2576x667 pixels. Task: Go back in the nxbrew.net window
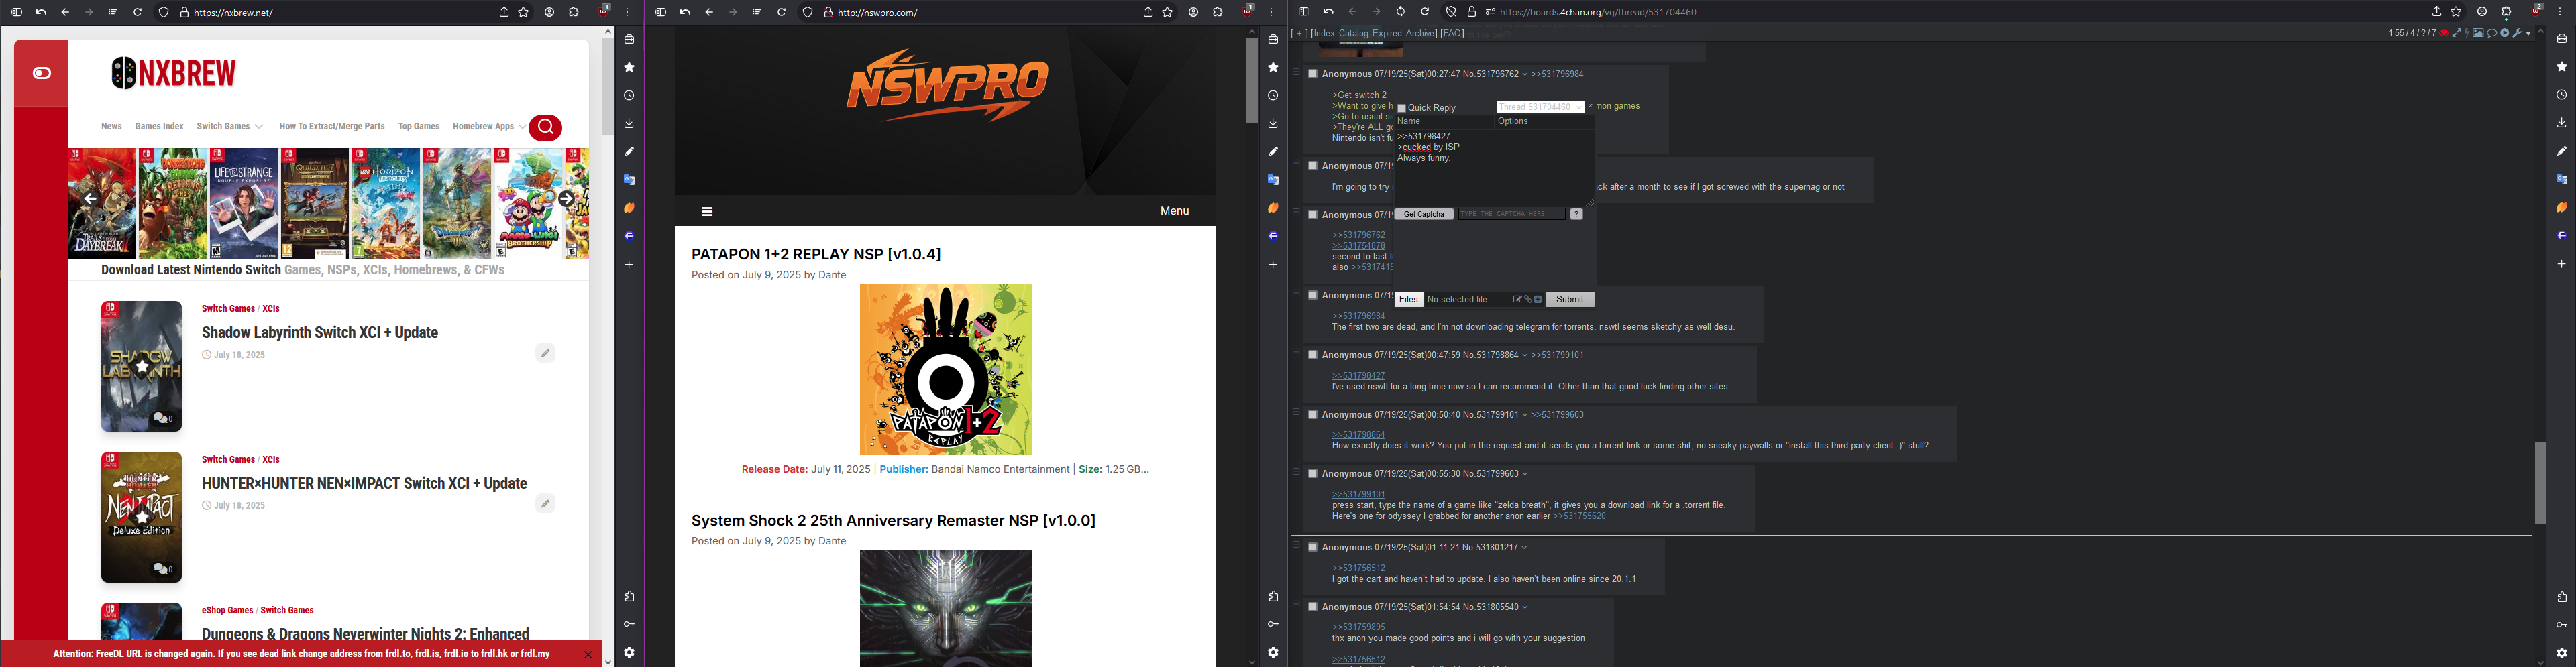[65, 13]
